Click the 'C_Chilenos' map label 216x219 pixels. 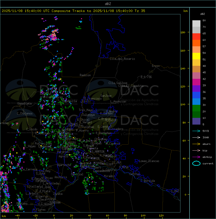[25, 113]
